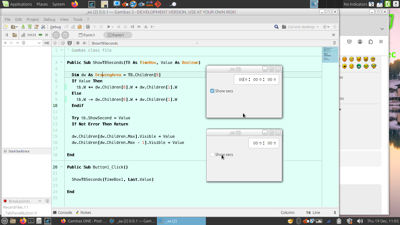Click the New project icon in toolbar
Viewport: 400px width, 225px height.
click(x=5, y=27)
